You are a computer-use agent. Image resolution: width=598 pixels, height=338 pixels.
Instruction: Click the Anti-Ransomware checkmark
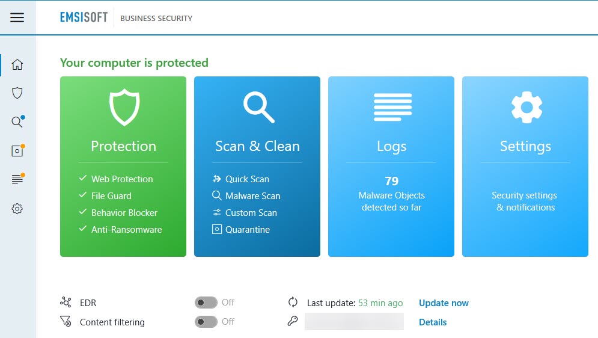83,229
